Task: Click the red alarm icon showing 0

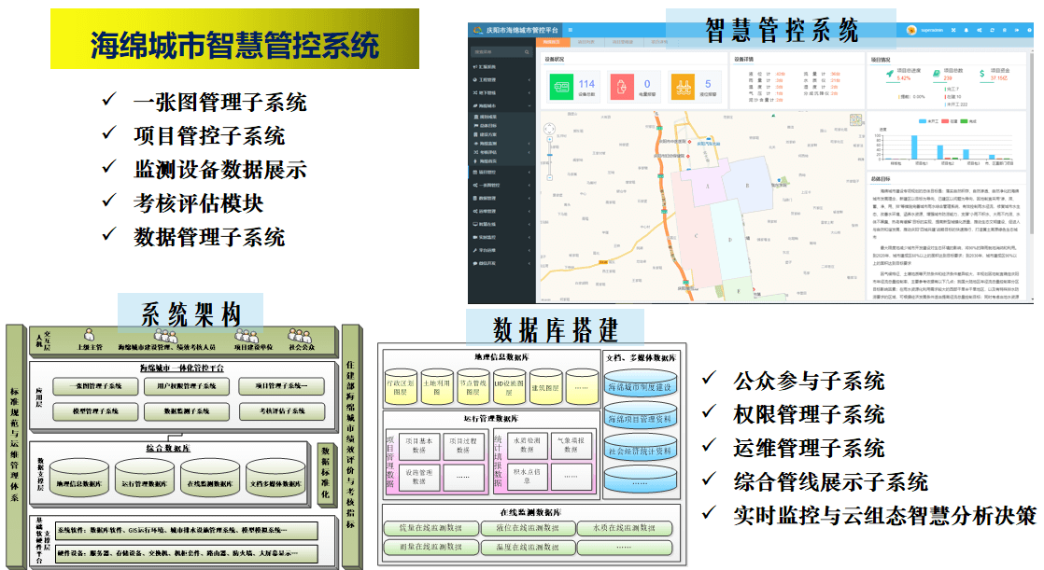Action: click(621, 88)
